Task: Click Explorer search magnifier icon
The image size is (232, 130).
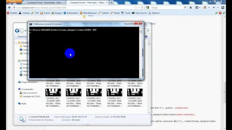Action: (x=148, y=31)
